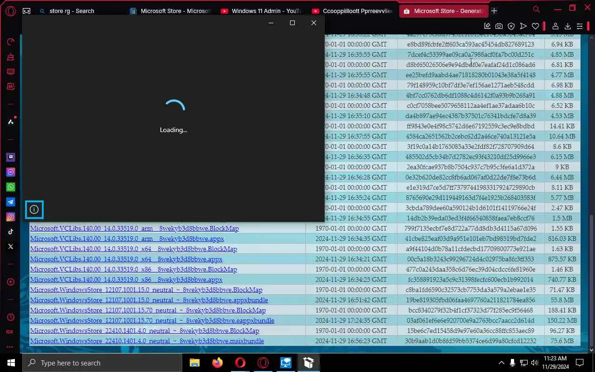Open the Windows Start menu
The width and height of the screenshot is (595, 372).
(x=11, y=363)
